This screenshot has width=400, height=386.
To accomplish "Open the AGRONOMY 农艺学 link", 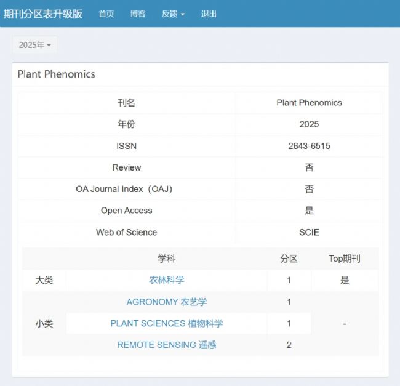I will [x=166, y=302].
